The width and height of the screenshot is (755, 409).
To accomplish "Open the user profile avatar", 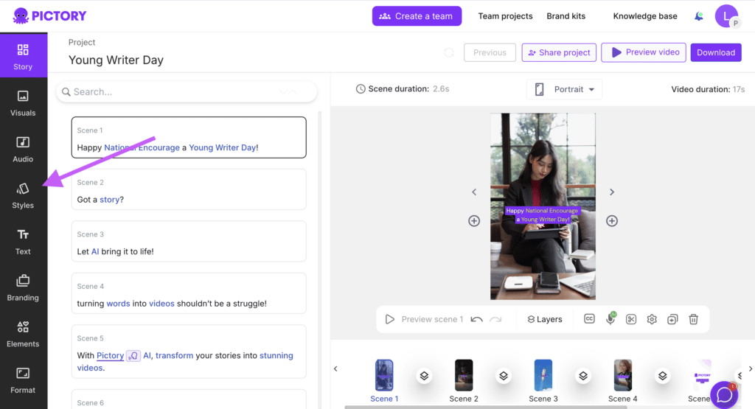I will coord(726,16).
